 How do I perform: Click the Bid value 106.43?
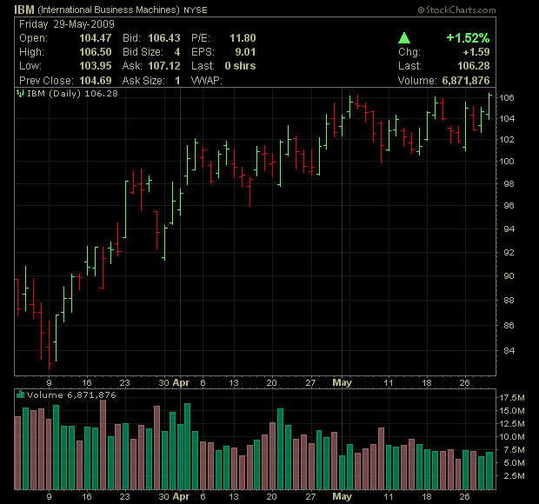[x=164, y=37]
